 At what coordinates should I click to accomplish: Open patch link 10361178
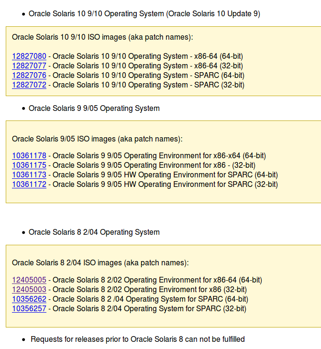coord(29,155)
